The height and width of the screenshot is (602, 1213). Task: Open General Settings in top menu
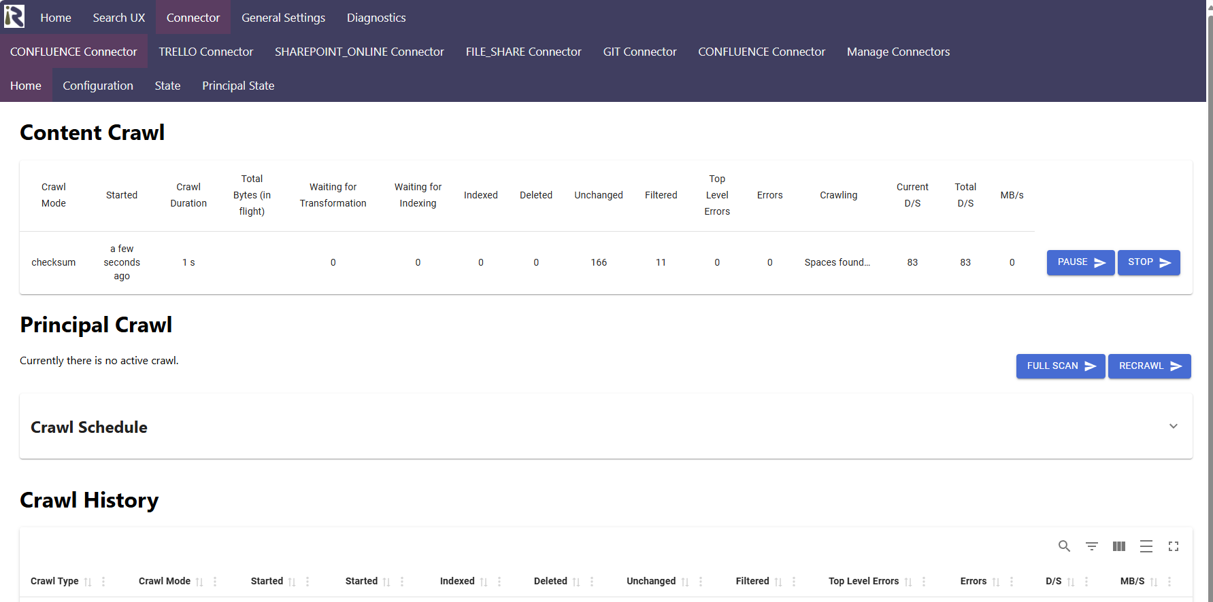tap(283, 18)
